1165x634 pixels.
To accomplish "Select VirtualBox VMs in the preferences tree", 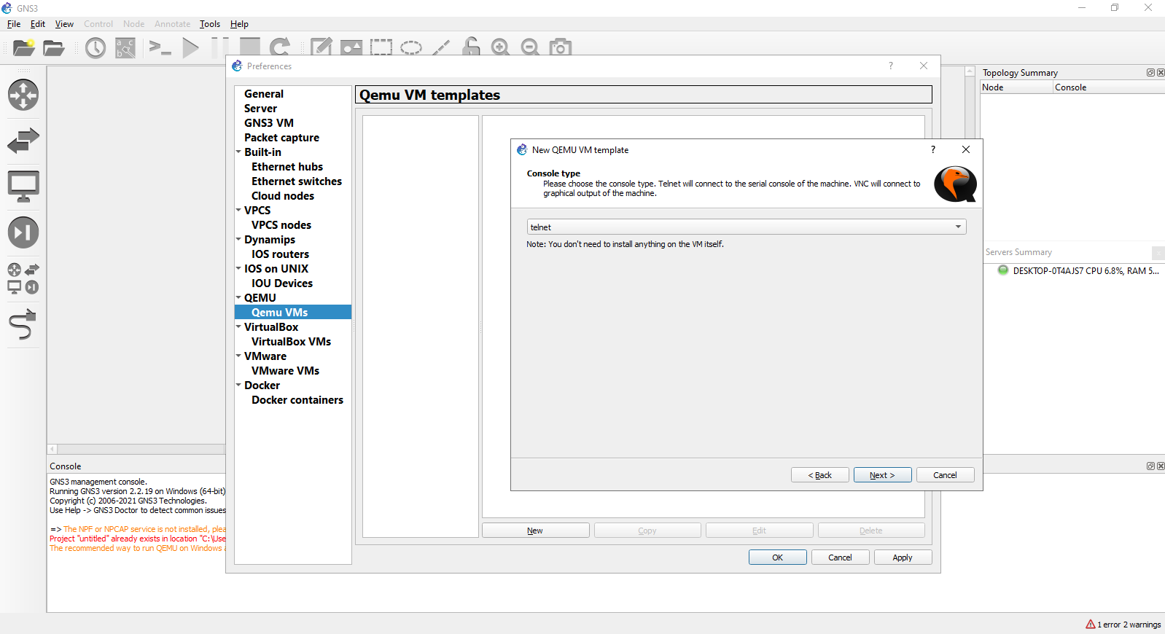I will 291,341.
